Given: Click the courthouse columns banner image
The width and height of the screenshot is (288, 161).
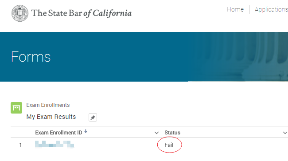Looking at the screenshot, I should [239, 57].
